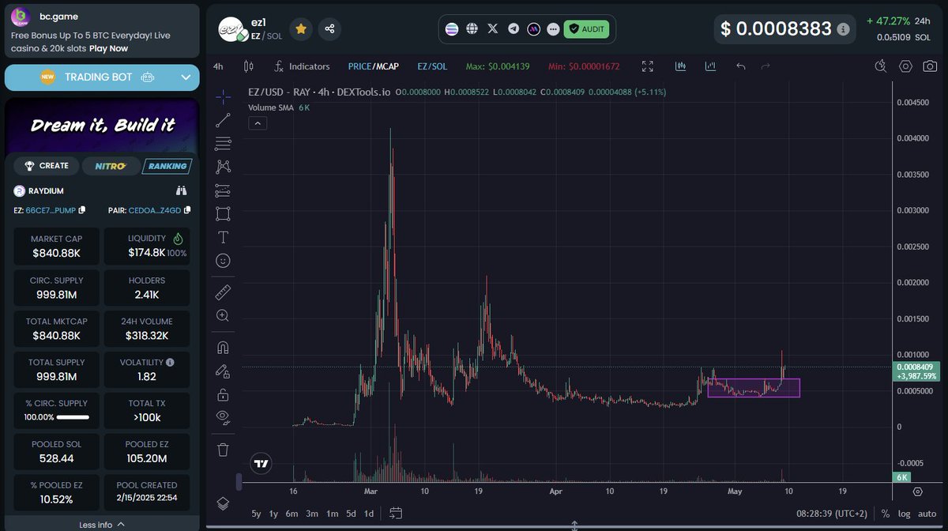Viewport: 948px width, 531px height.
Task: Toggle fullscreen chart mode icon
Action: (648, 66)
